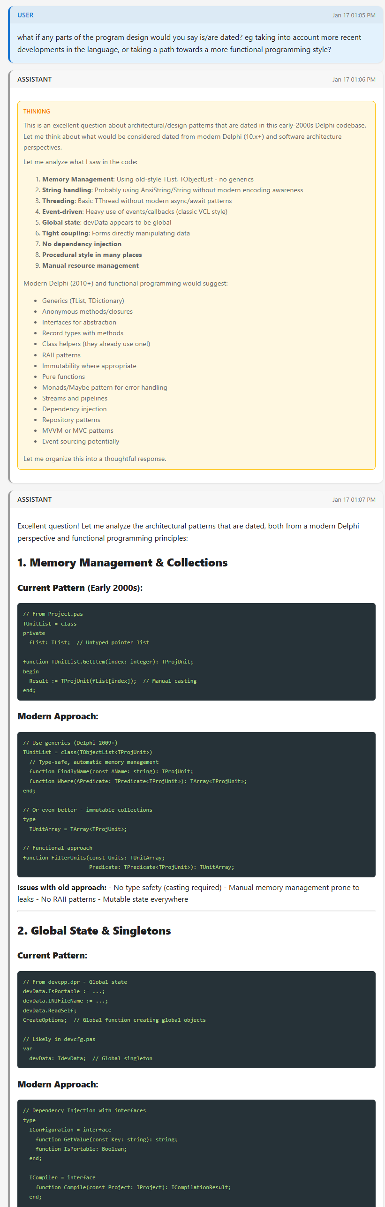Click the '// Use generics (Delphi 2009+)' code line
This screenshot has height=1207, width=385.
pos(70,743)
